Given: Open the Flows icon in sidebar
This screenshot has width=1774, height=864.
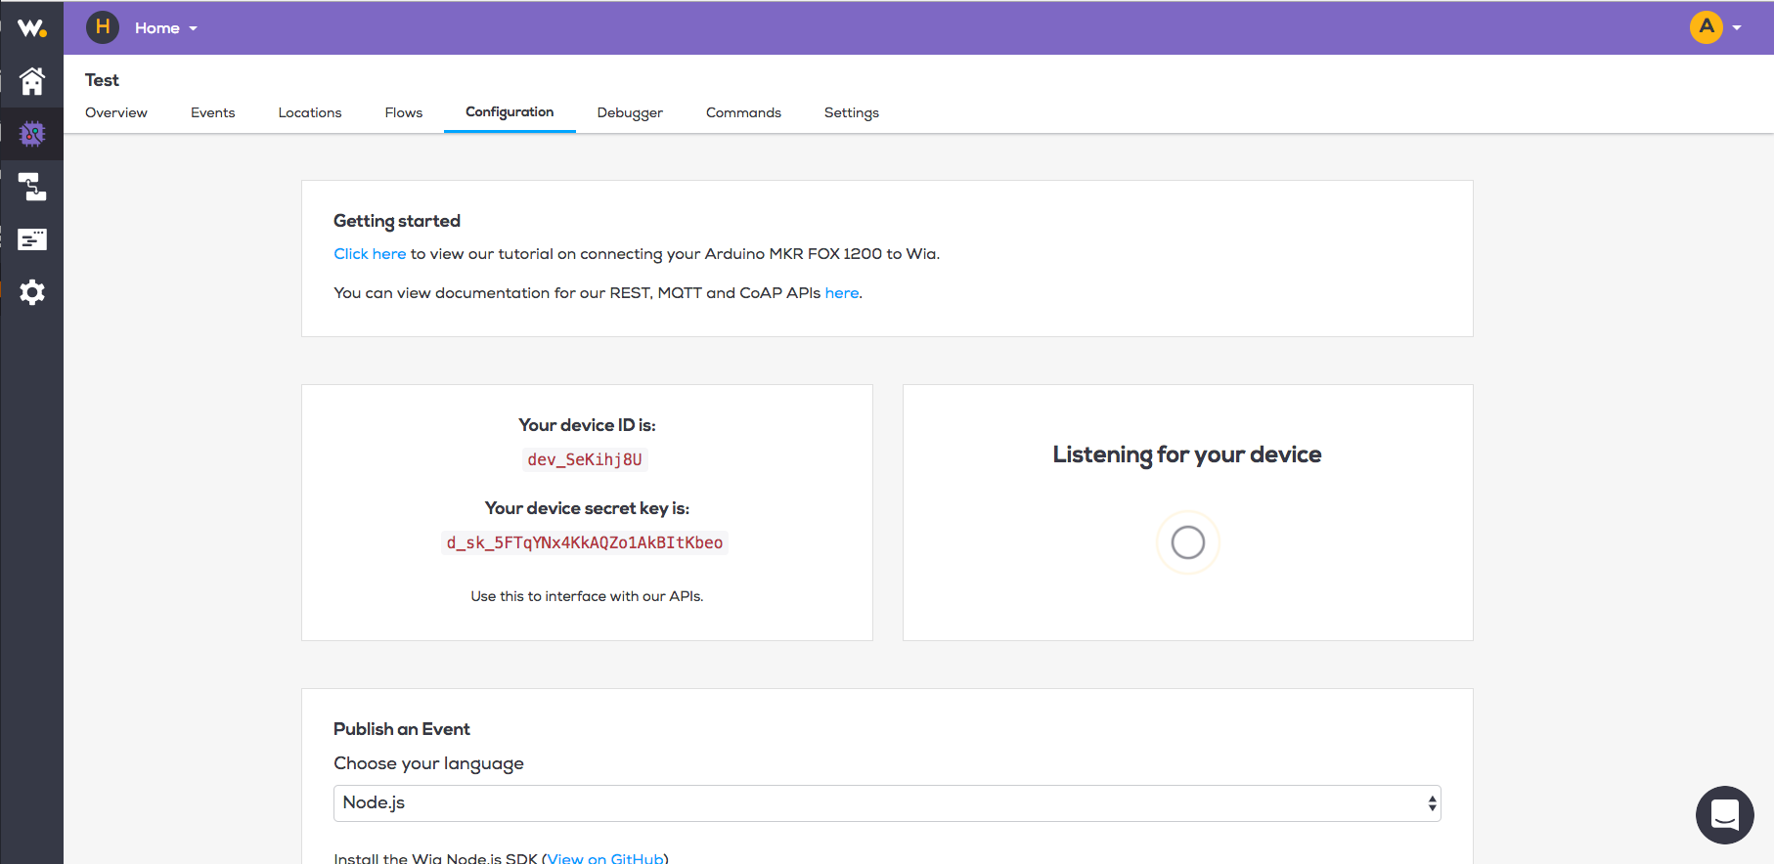Looking at the screenshot, I should click(x=32, y=187).
